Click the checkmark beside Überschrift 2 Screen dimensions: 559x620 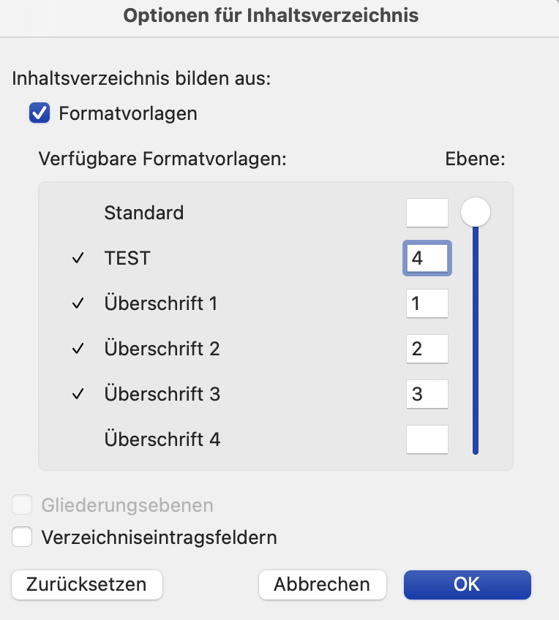(78, 348)
